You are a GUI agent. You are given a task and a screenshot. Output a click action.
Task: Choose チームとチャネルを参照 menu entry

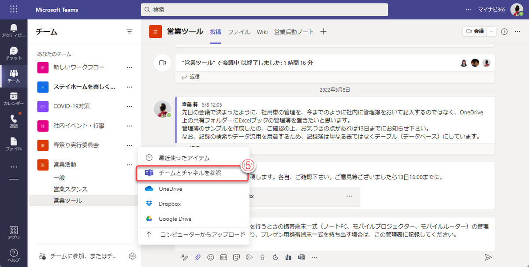[x=192, y=173]
